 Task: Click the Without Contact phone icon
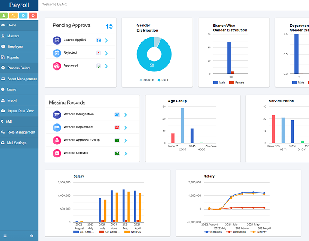tap(57, 153)
